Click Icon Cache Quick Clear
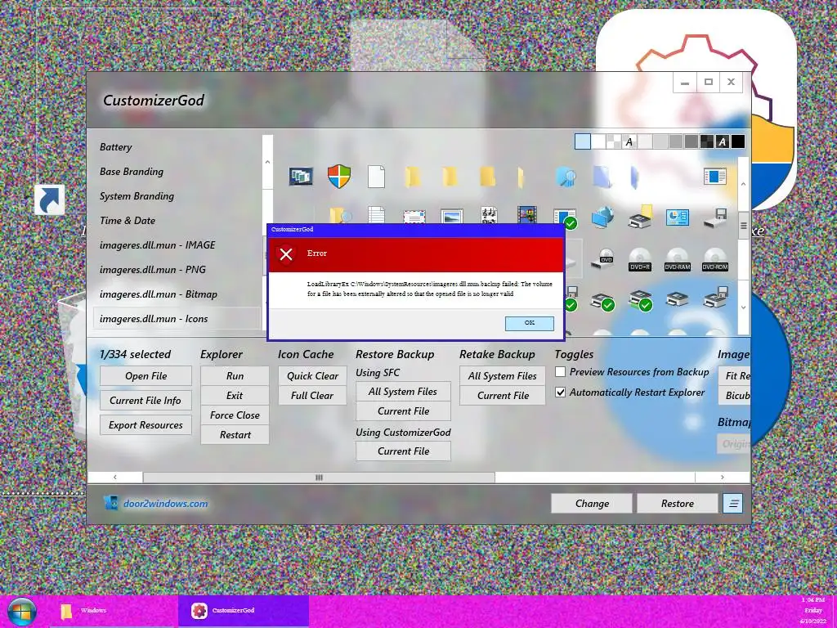 (x=312, y=376)
